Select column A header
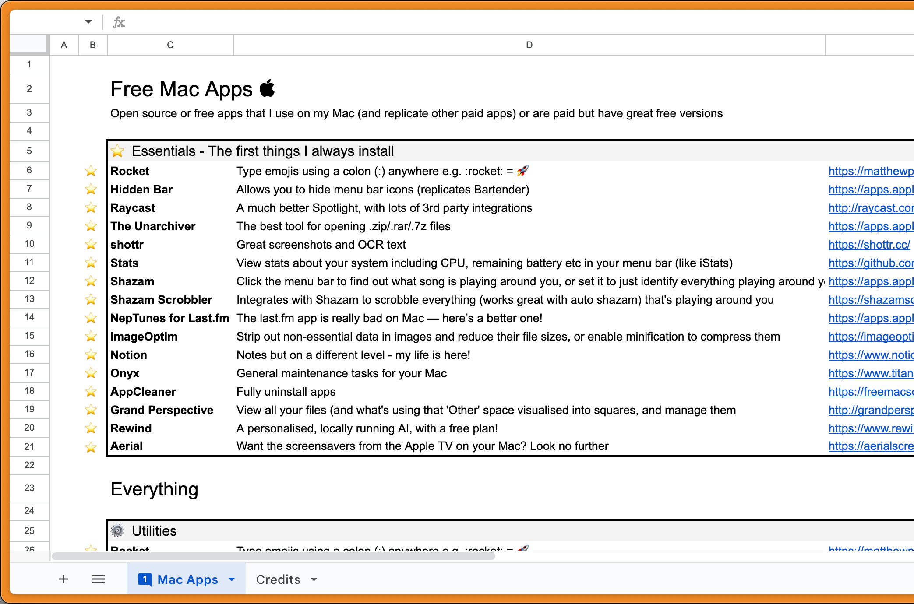Viewport: 914px width, 604px height. click(64, 45)
